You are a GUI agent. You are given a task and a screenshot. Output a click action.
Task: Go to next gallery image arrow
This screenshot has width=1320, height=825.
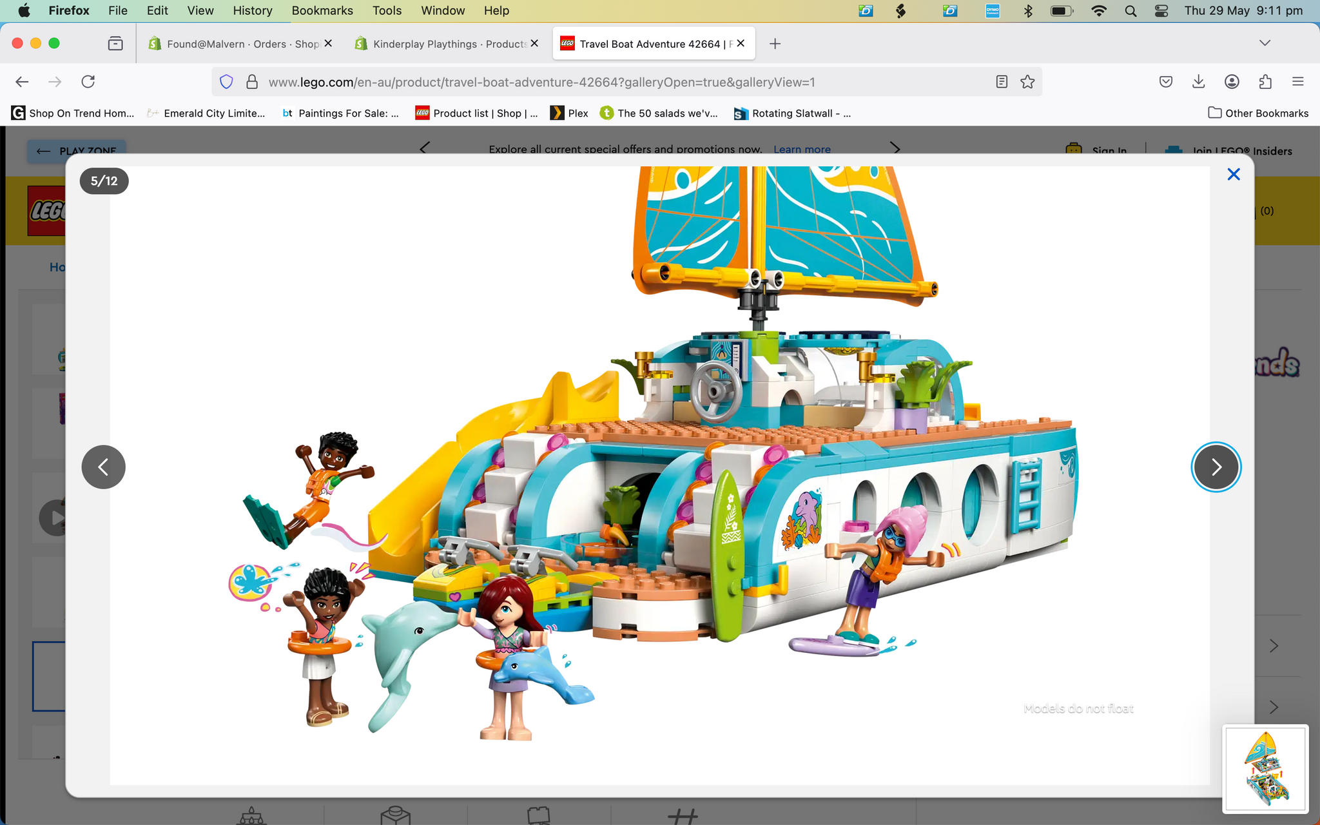click(1216, 467)
